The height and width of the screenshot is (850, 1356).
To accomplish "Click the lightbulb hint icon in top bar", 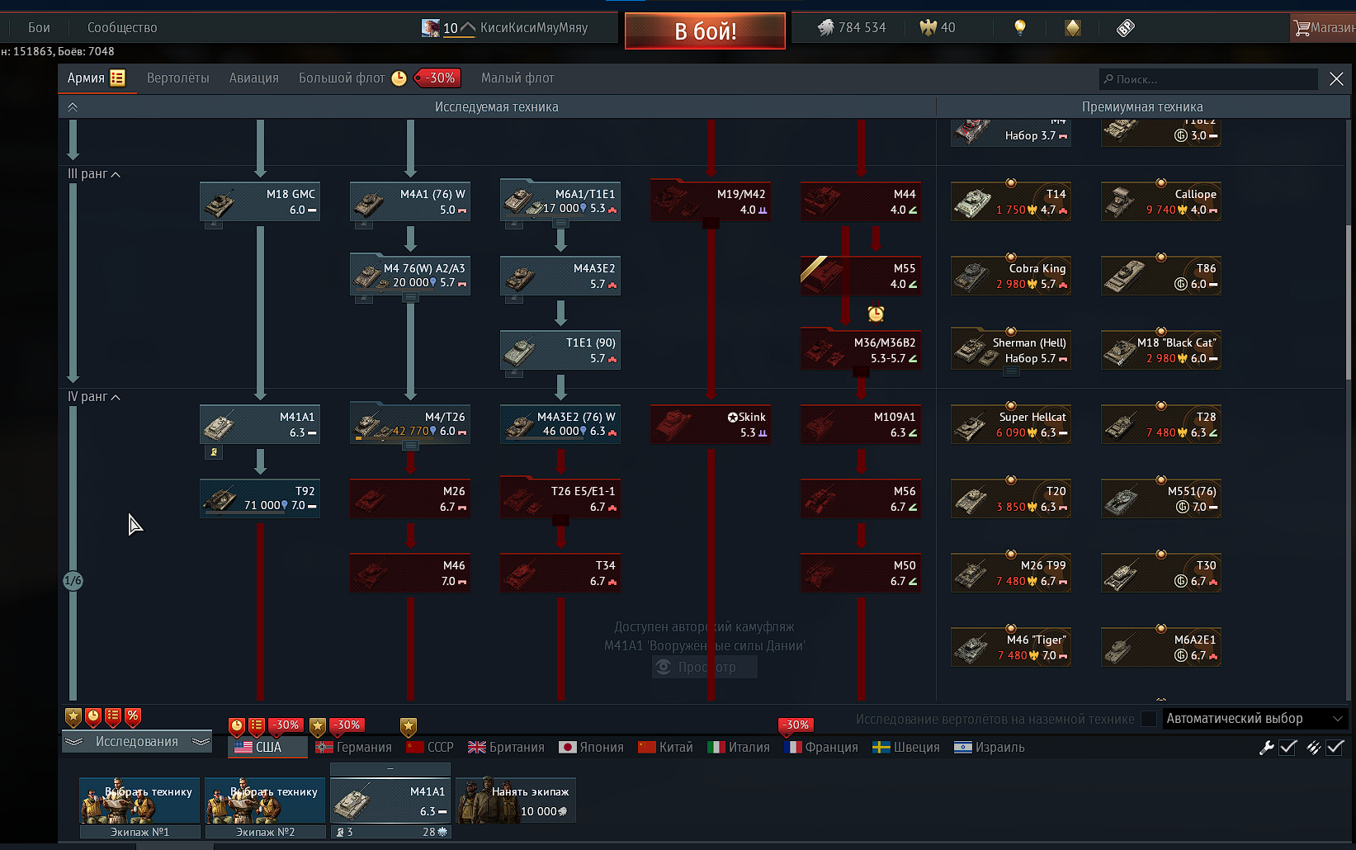I will click(1020, 27).
